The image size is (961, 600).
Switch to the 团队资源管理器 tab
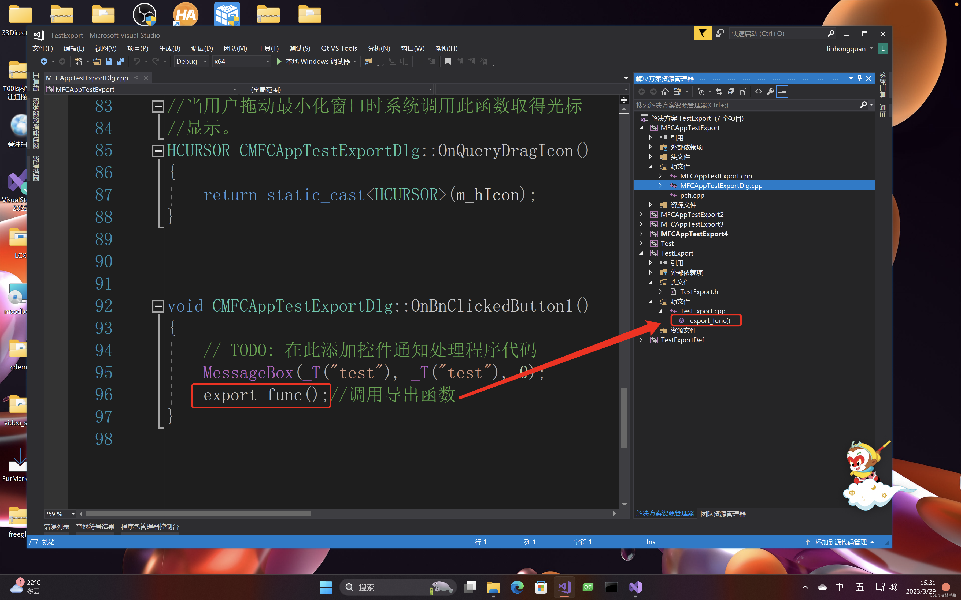point(723,513)
